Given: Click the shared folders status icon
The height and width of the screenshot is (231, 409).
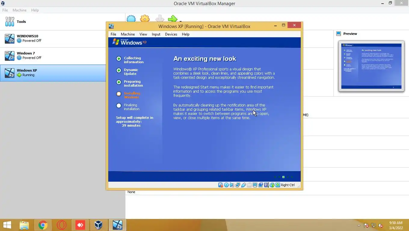Looking at the screenshot, I should click(249, 185).
